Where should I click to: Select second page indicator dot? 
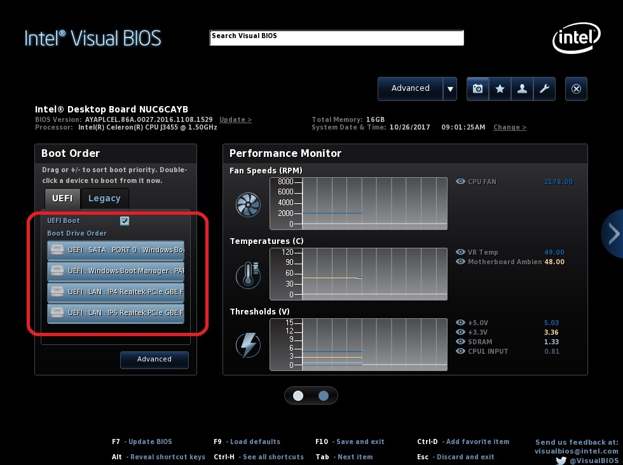(324, 396)
